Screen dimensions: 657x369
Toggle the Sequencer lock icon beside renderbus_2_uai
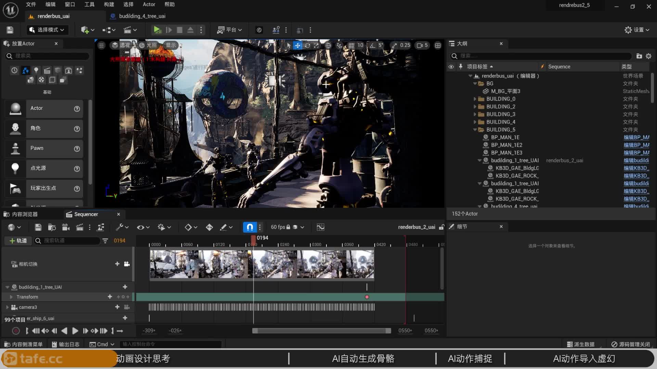pyautogui.click(x=442, y=227)
